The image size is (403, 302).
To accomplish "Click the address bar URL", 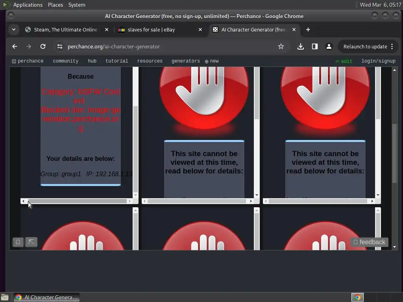I will (x=114, y=46).
